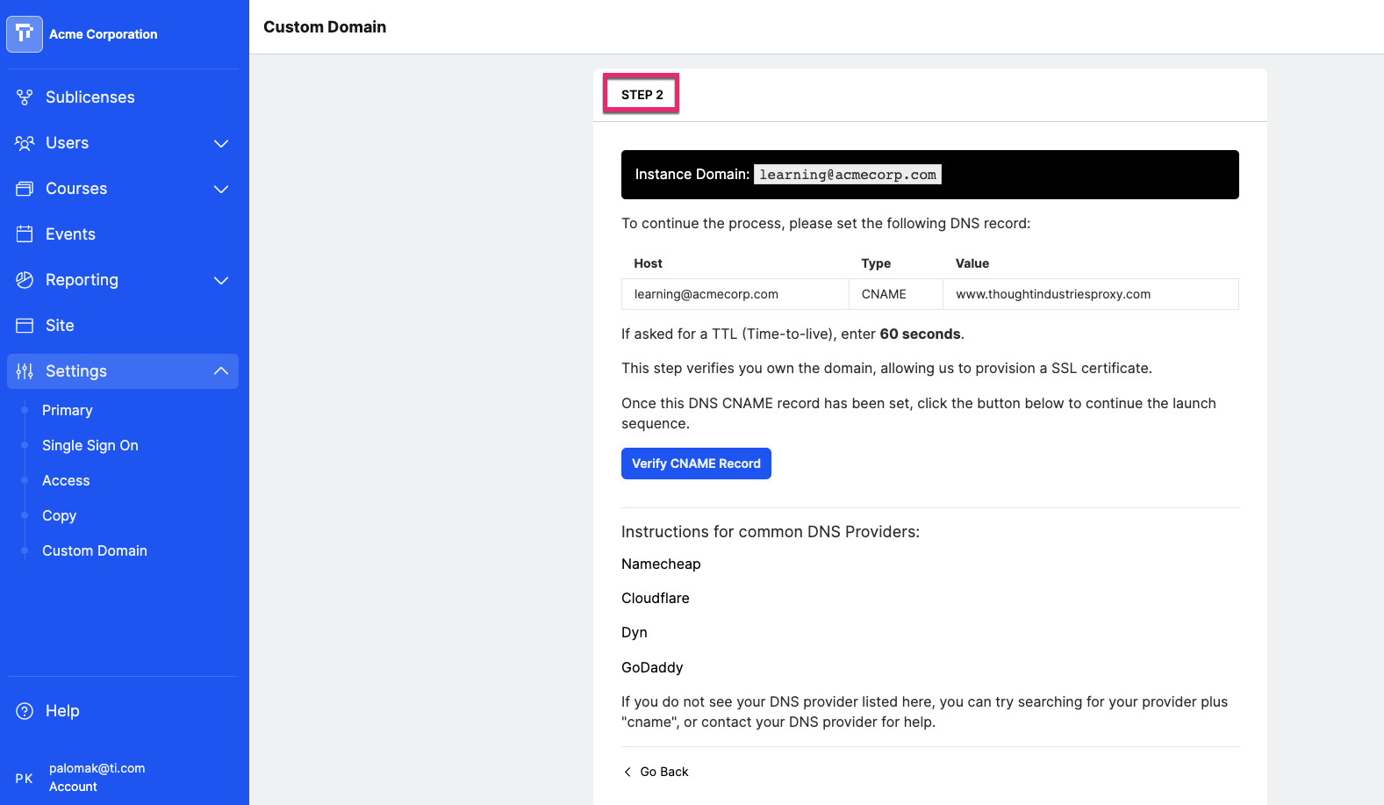
Task: Select Primary under Settings
Action: tap(68, 410)
